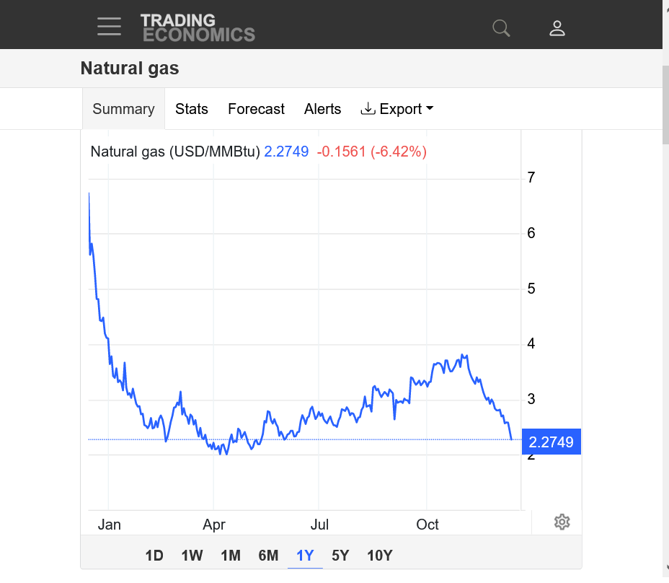The height and width of the screenshot is (583, 669).
Task: Click the Natural gas page heading
Action: coord(130,69)
